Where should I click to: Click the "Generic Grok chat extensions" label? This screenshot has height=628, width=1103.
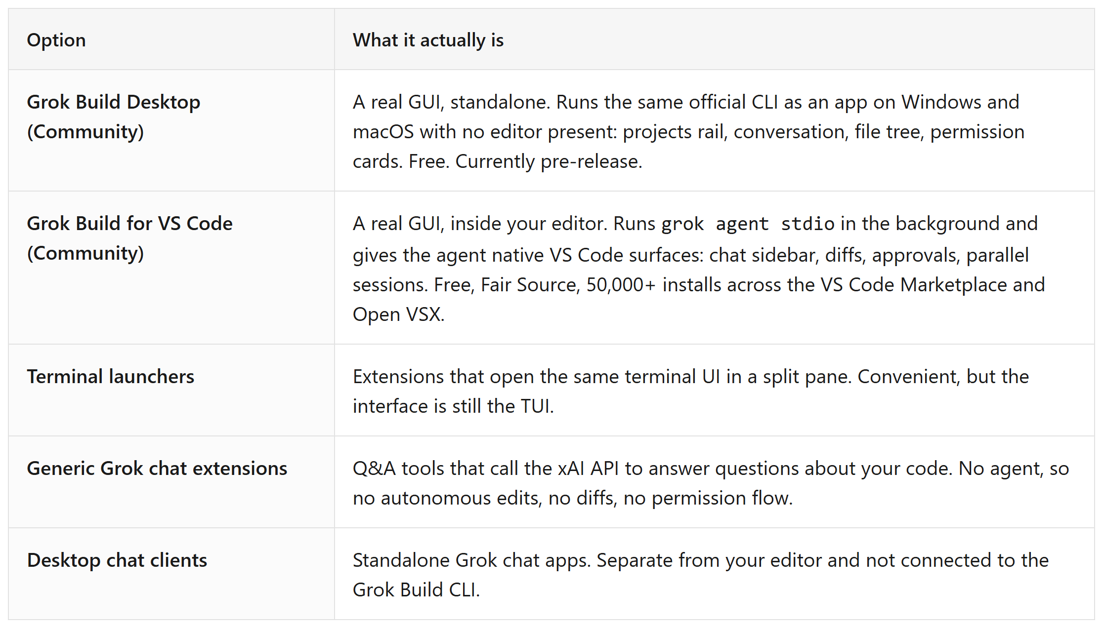157,468
